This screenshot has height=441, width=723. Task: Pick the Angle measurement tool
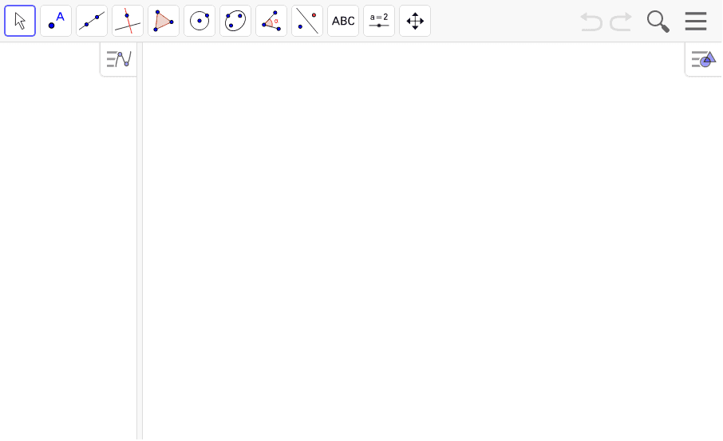271,21
